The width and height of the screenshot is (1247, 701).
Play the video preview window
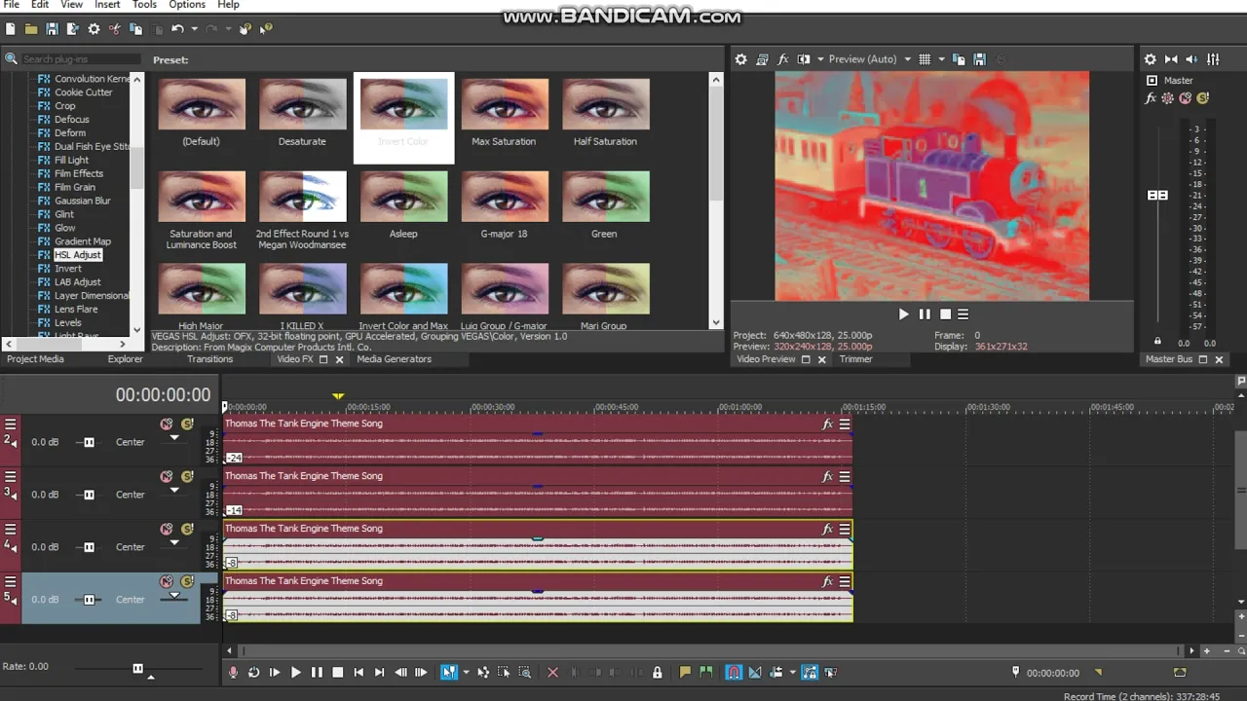pos(903,314)
